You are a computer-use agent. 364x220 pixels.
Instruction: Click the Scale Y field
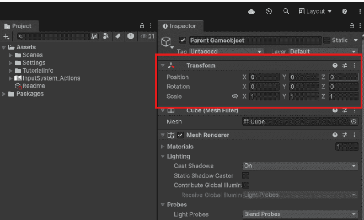pos(304,96)
